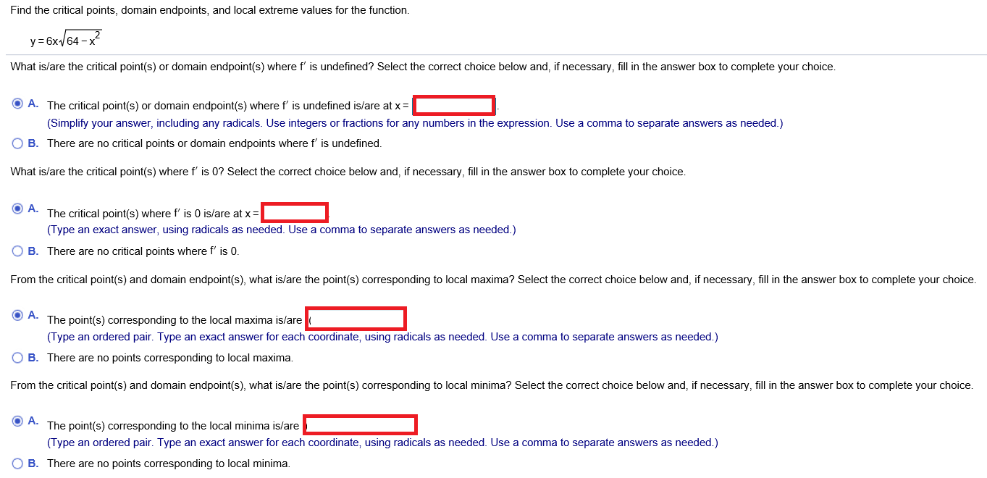
Task: Click the answer box for local maxima ordered pair
Action: (356, 318)
